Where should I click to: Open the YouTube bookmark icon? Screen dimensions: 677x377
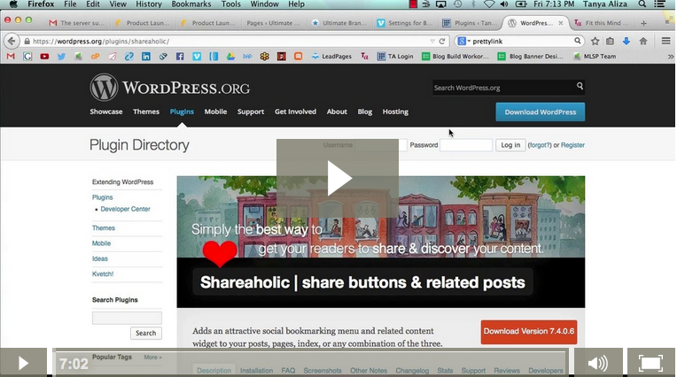click(44, 56)
